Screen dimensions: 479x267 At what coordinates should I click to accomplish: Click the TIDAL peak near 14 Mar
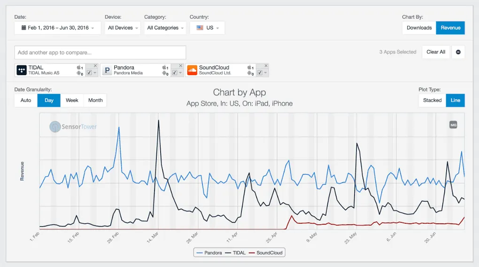coord(159,121)
